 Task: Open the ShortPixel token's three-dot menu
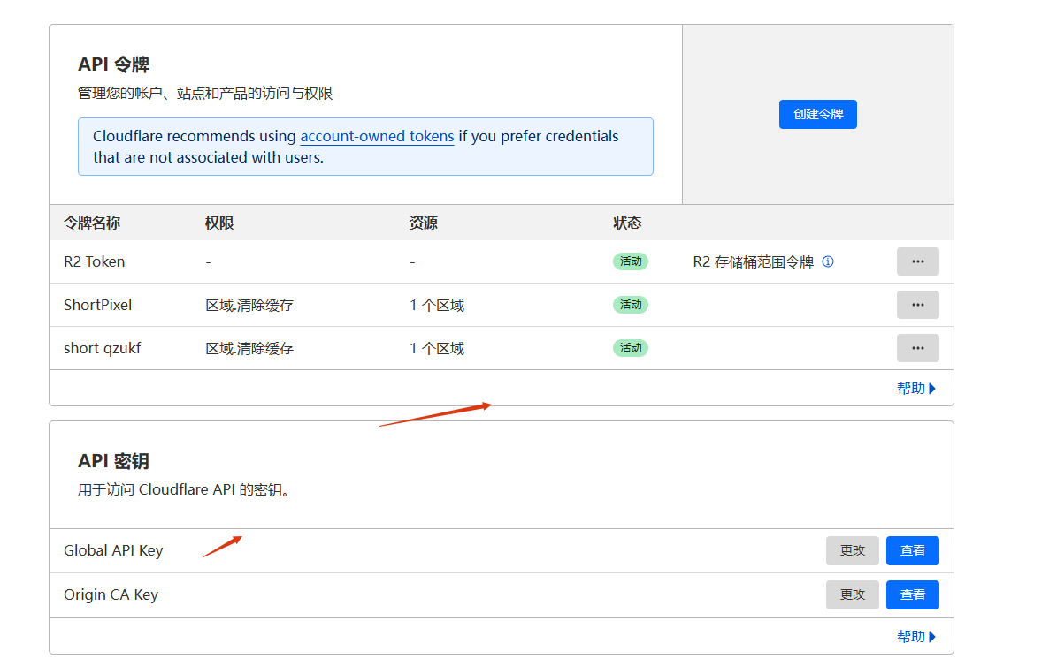(x=917, y=305)
